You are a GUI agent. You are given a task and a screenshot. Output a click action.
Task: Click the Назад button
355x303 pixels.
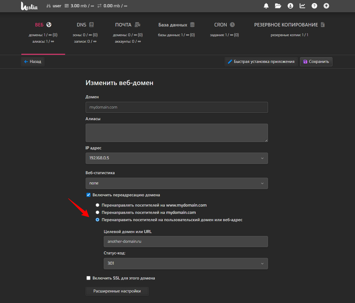33,62
